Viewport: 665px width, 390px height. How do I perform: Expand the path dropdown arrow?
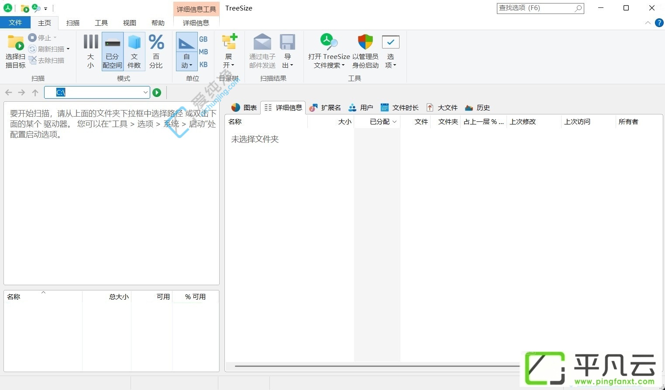pos(145,92)
